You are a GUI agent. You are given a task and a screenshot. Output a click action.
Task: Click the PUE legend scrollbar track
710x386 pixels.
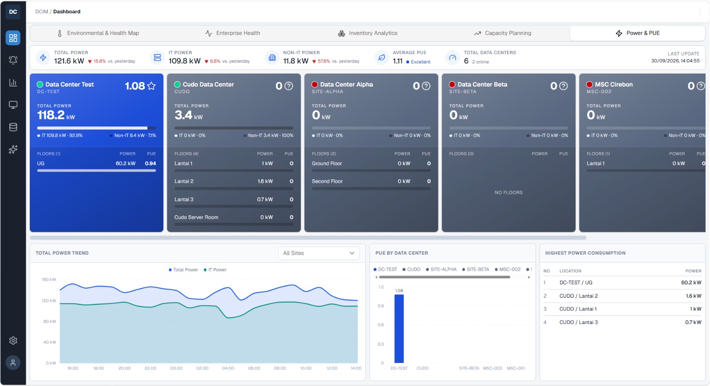[445, 277]
